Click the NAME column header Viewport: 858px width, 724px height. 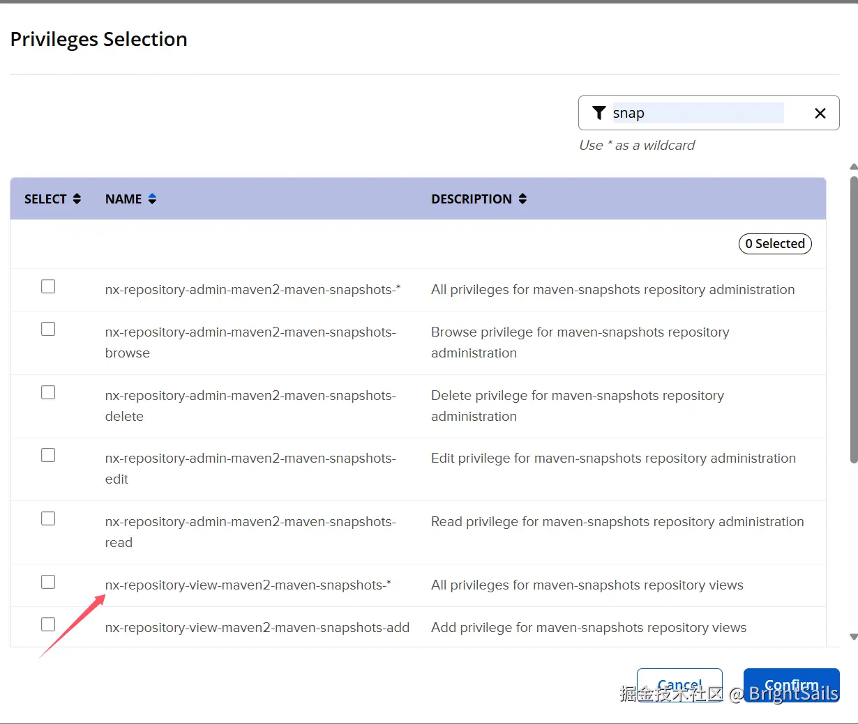[x=130, y=199]
